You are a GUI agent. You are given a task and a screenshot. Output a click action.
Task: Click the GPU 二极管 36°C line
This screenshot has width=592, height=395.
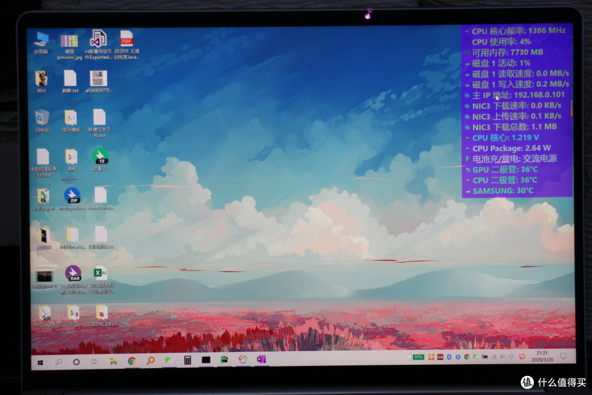(x=505, y=170)
